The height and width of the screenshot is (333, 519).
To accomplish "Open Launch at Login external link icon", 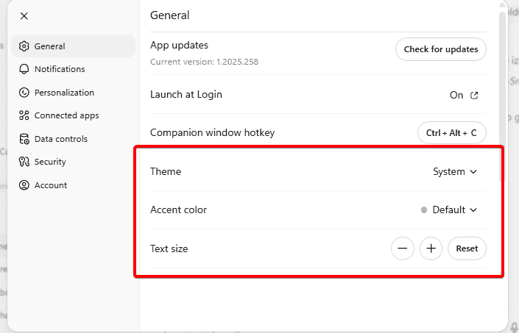I will [475, 95].
